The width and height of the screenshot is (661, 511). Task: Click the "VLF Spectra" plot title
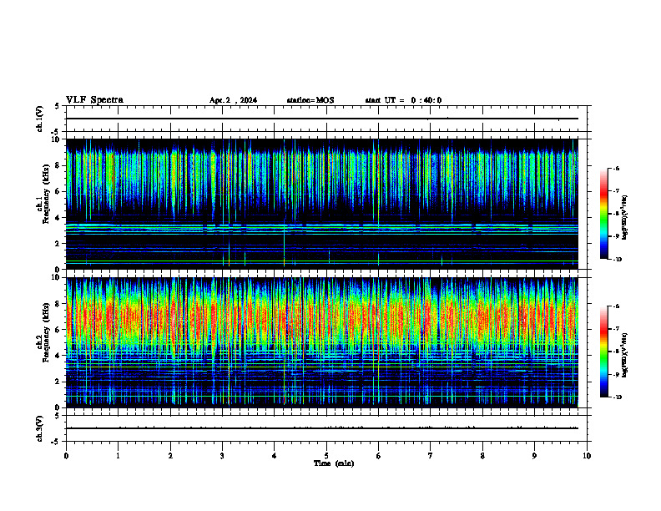tap(94, 100)
